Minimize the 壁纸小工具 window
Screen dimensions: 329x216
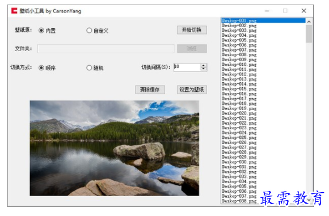[267, 11]
